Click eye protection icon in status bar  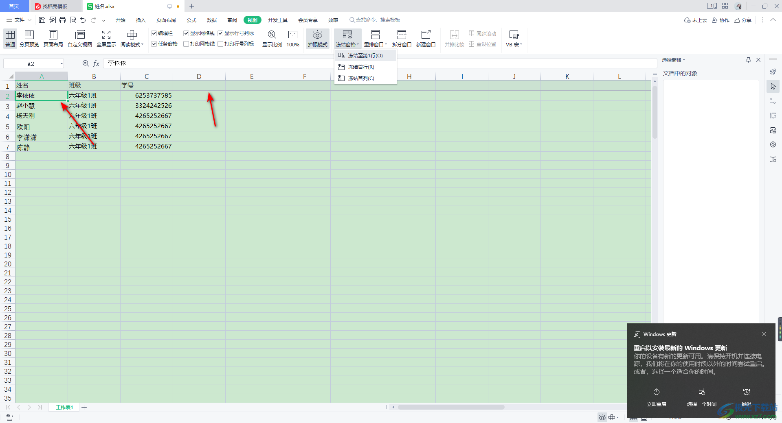[x=602, y=417]
